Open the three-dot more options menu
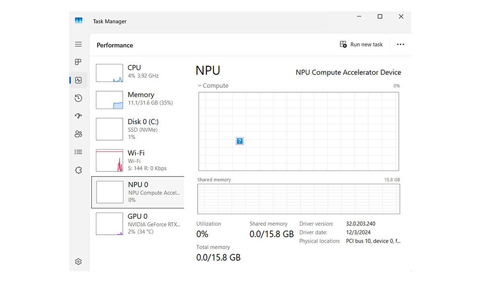This screenshot has width=480, height=288. 400,45
